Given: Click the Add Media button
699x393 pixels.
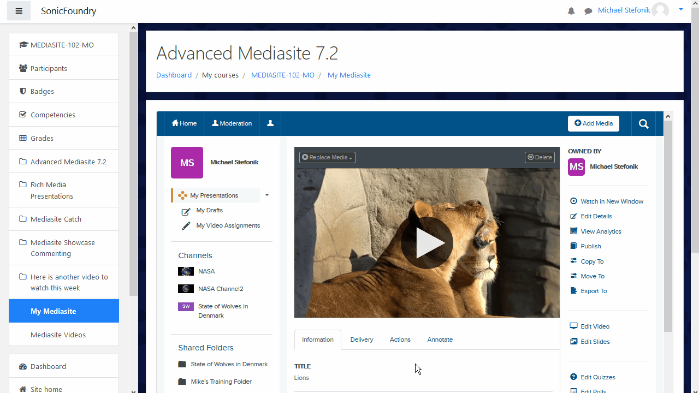Looking at the screenshot, I should [594, 123].
